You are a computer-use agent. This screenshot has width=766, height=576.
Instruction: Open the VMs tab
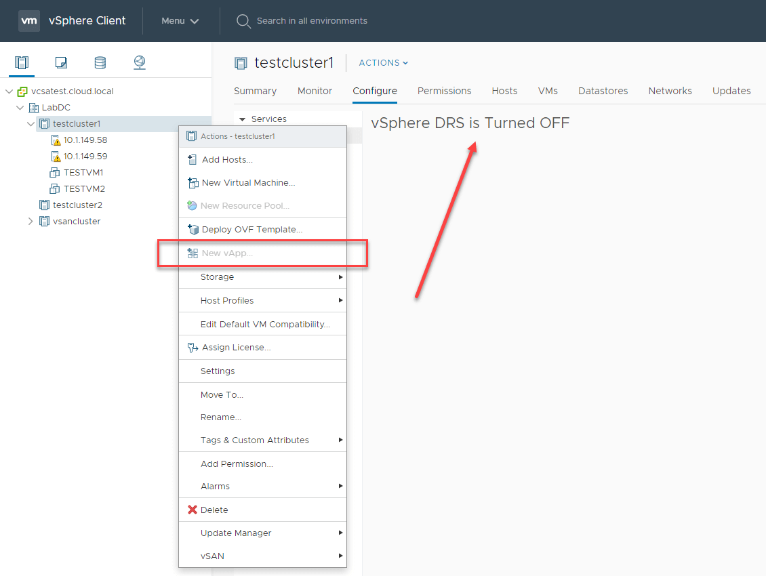(548, 91)
